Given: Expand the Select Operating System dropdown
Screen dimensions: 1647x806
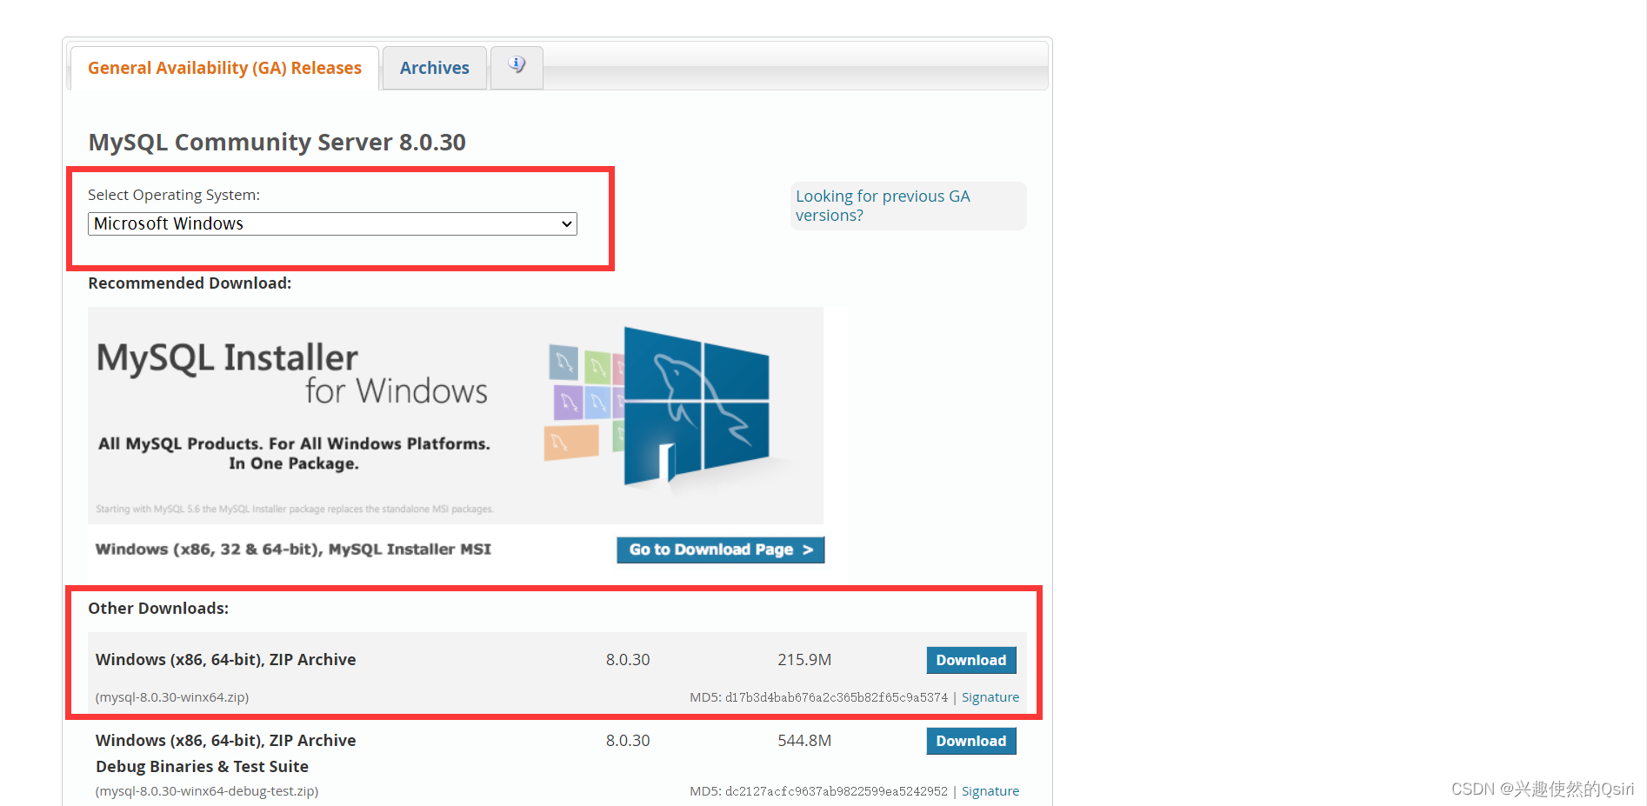Looking at the screenshot, I should [x=332, y=223].
